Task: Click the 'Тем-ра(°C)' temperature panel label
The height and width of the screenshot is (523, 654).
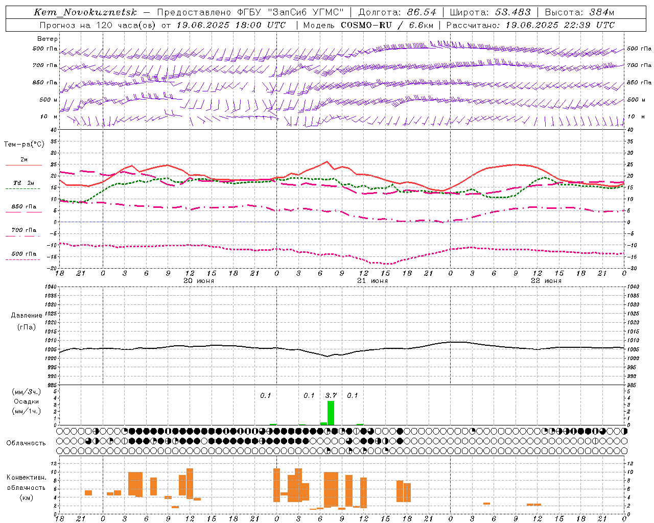Action: [24, 145]
